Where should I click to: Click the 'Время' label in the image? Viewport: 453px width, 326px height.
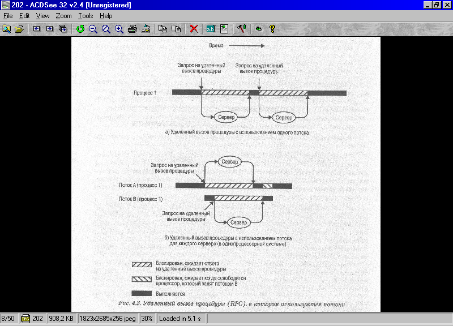click(216, 45)
